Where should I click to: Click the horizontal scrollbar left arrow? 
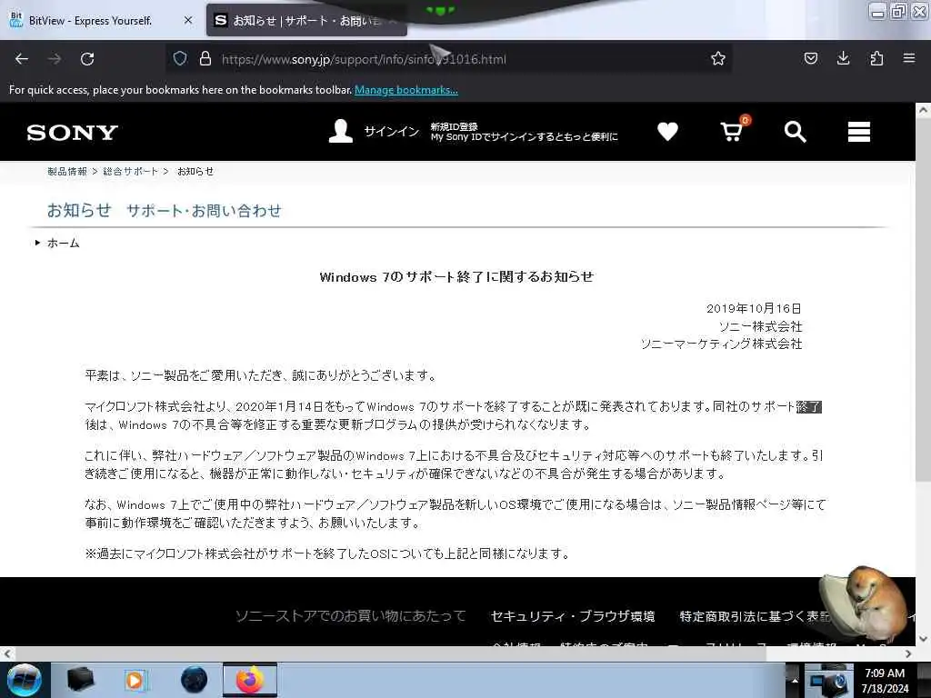click(7, 653)
